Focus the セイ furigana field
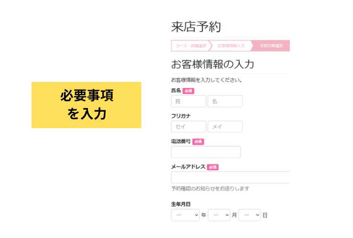 pos(188,126)
